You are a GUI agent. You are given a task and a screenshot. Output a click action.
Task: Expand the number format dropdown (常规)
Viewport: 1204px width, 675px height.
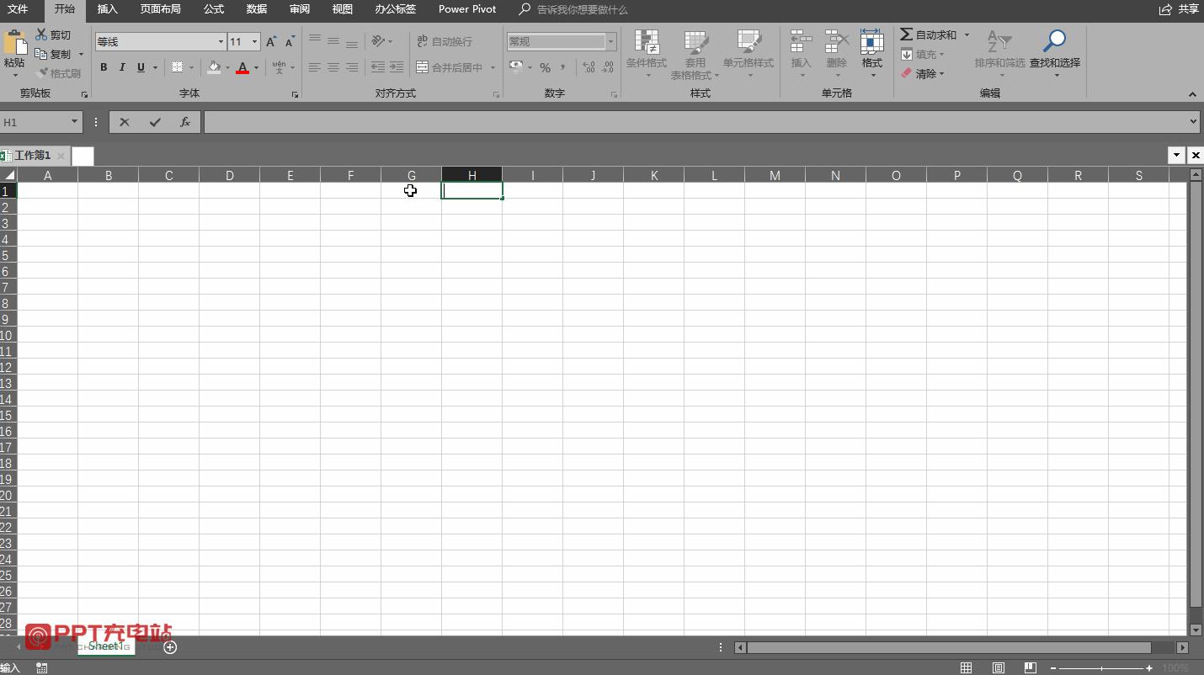tap(610, 41)
